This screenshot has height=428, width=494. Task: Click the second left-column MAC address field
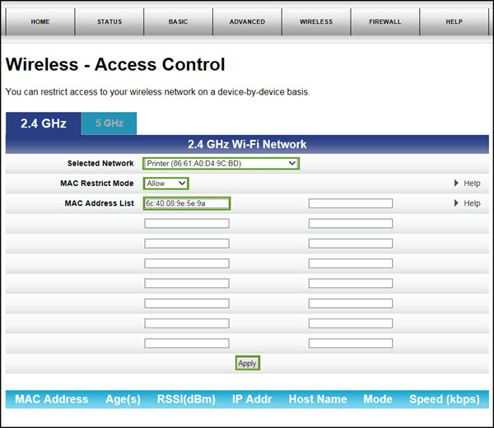pyautogui.click(x=187, y=223)
